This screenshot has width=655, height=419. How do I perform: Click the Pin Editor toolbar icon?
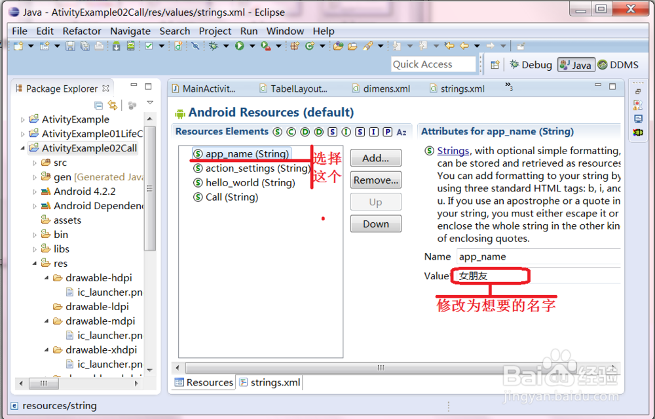(521, 46)
